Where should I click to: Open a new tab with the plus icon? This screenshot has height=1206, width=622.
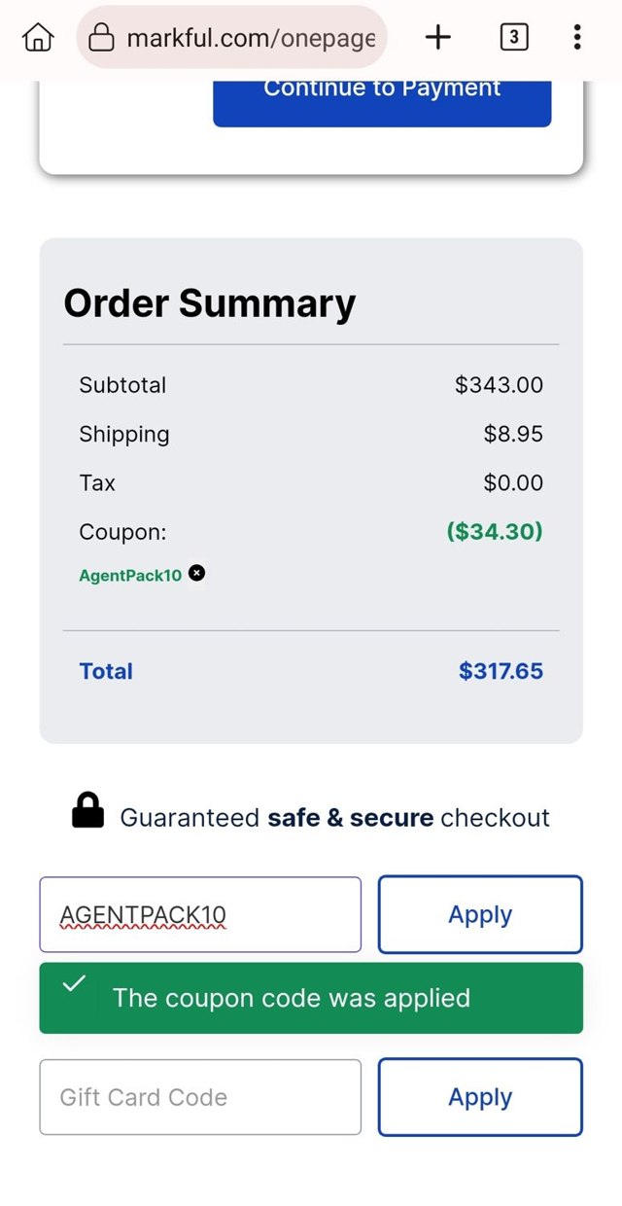point(438,38)
